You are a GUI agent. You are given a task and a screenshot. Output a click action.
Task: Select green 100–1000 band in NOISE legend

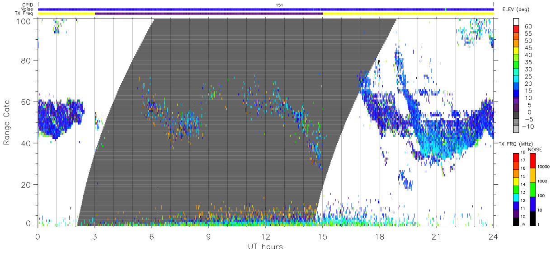tap(532, 190)
